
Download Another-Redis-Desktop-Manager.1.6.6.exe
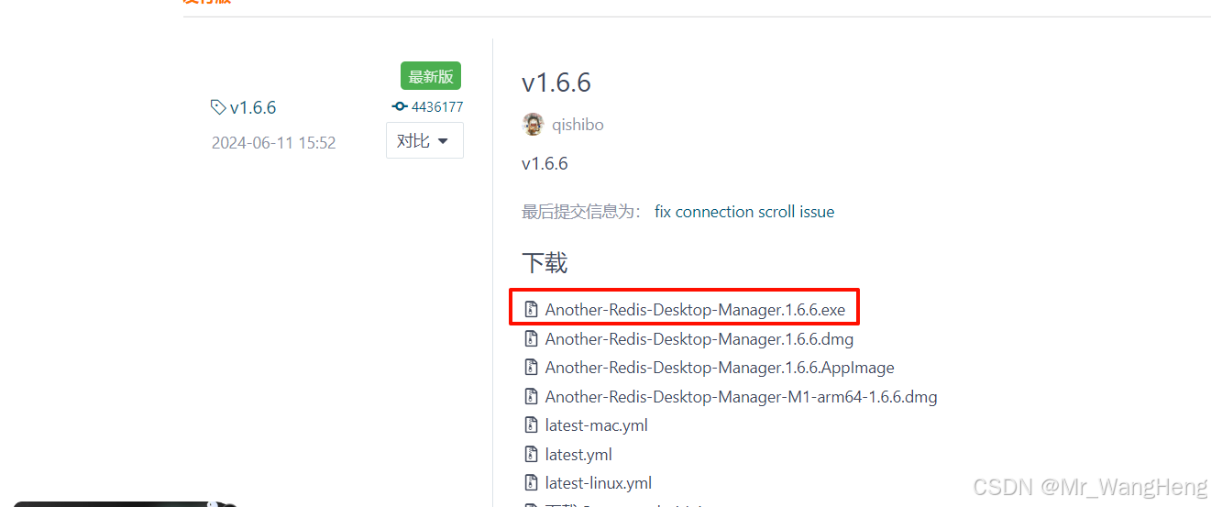tap(695, 310)
